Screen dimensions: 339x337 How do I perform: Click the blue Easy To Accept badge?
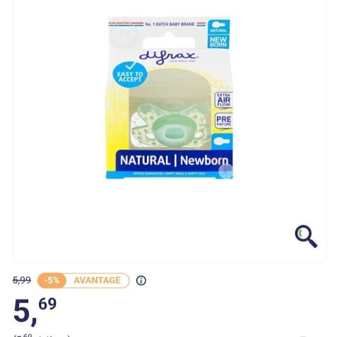pos(130,75)
